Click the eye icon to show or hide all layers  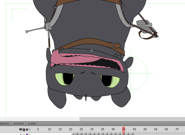click(21, 130)
